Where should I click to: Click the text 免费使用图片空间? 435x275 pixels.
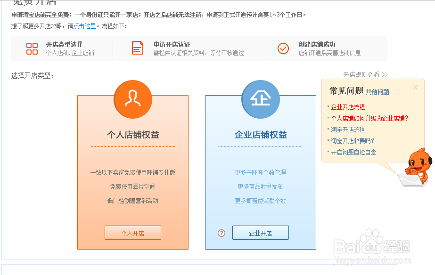[x=133, y=186]
